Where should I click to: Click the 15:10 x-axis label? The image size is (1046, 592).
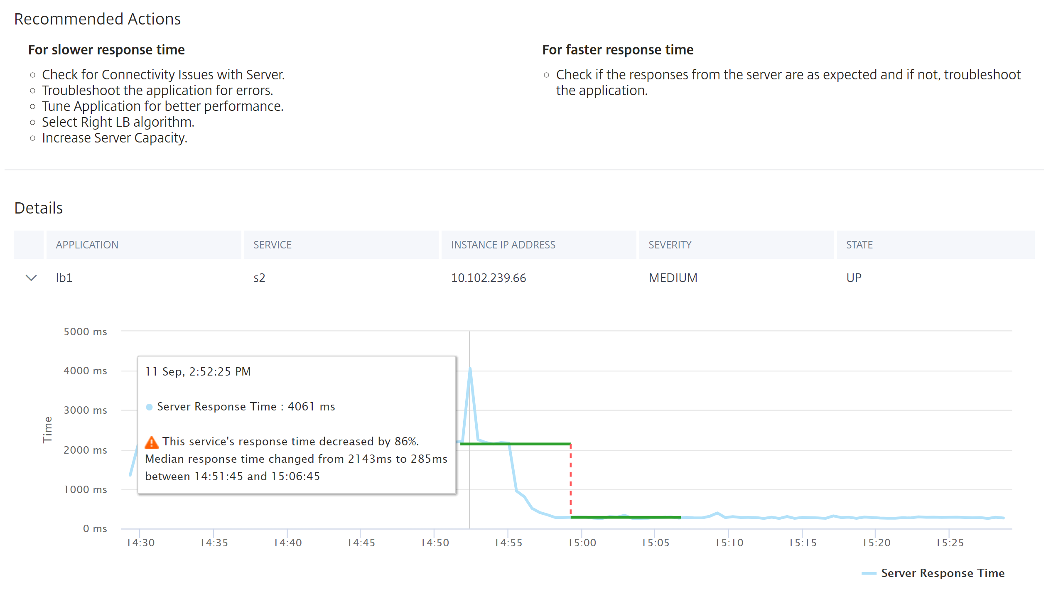coord(729,543)
